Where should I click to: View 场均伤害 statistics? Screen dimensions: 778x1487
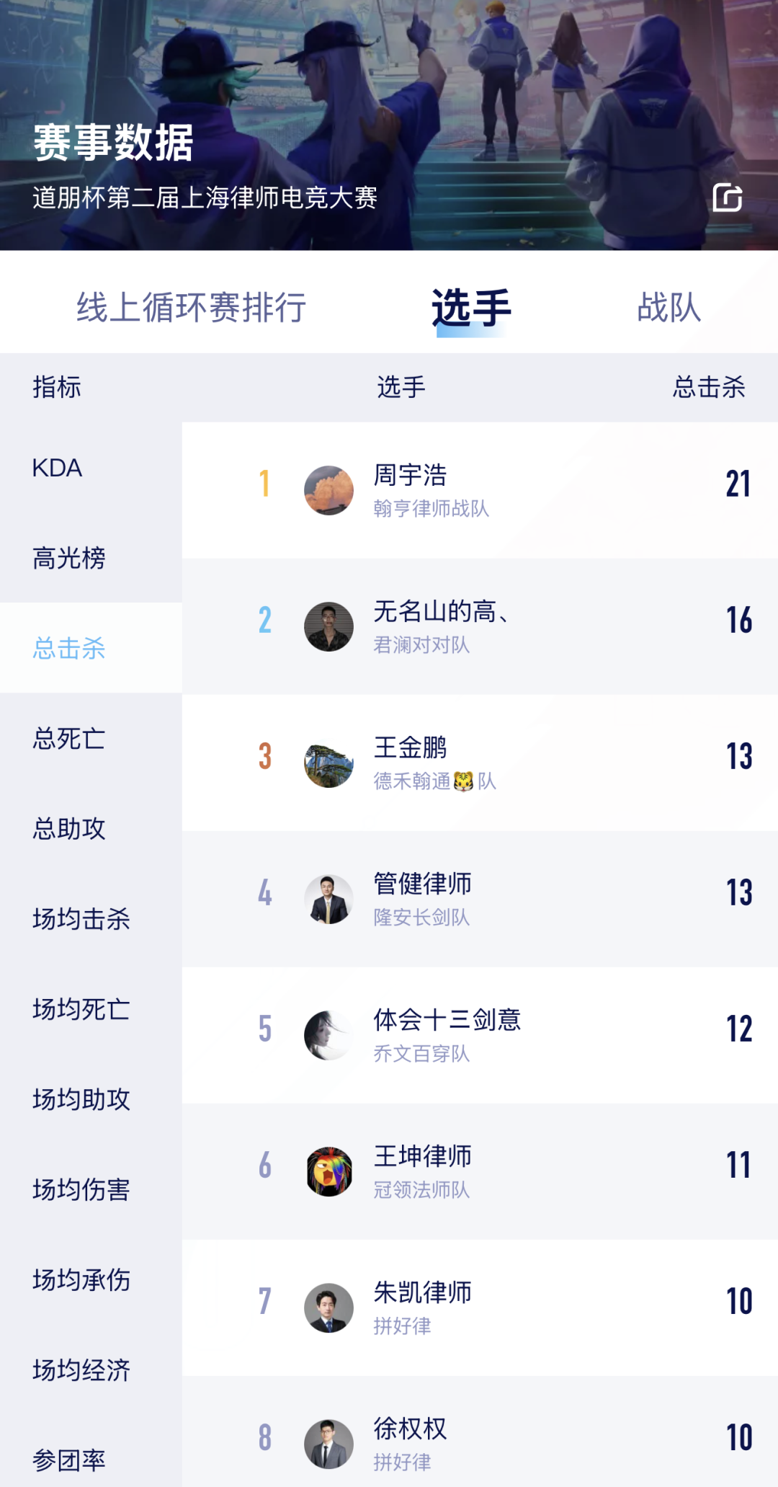point(81,1189)
